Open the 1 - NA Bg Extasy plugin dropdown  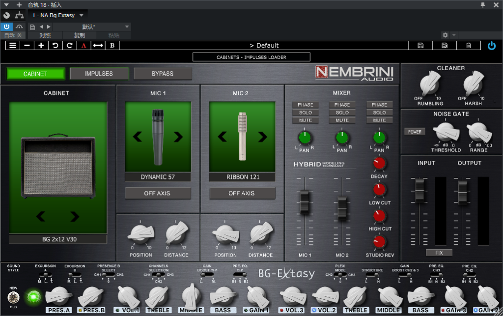point(58,15)
